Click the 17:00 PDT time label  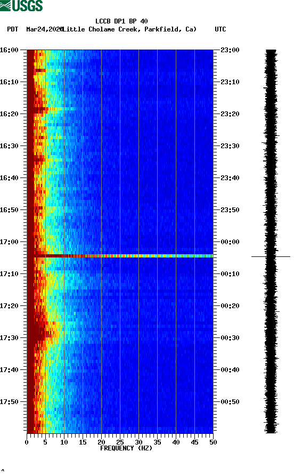9,242
